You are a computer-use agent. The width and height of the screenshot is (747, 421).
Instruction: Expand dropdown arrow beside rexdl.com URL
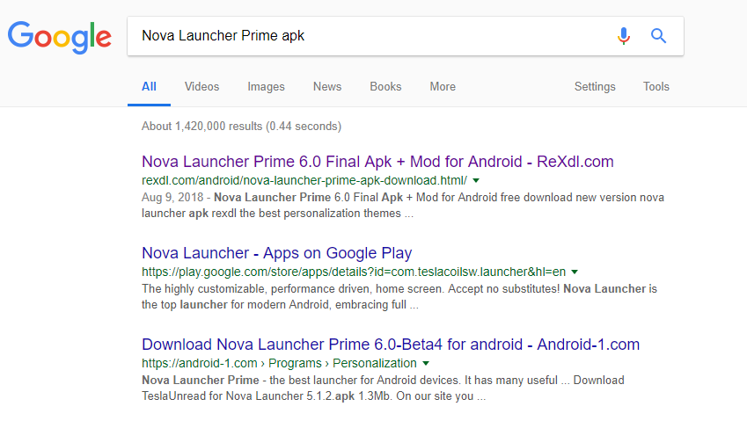(x=476, y=181)
